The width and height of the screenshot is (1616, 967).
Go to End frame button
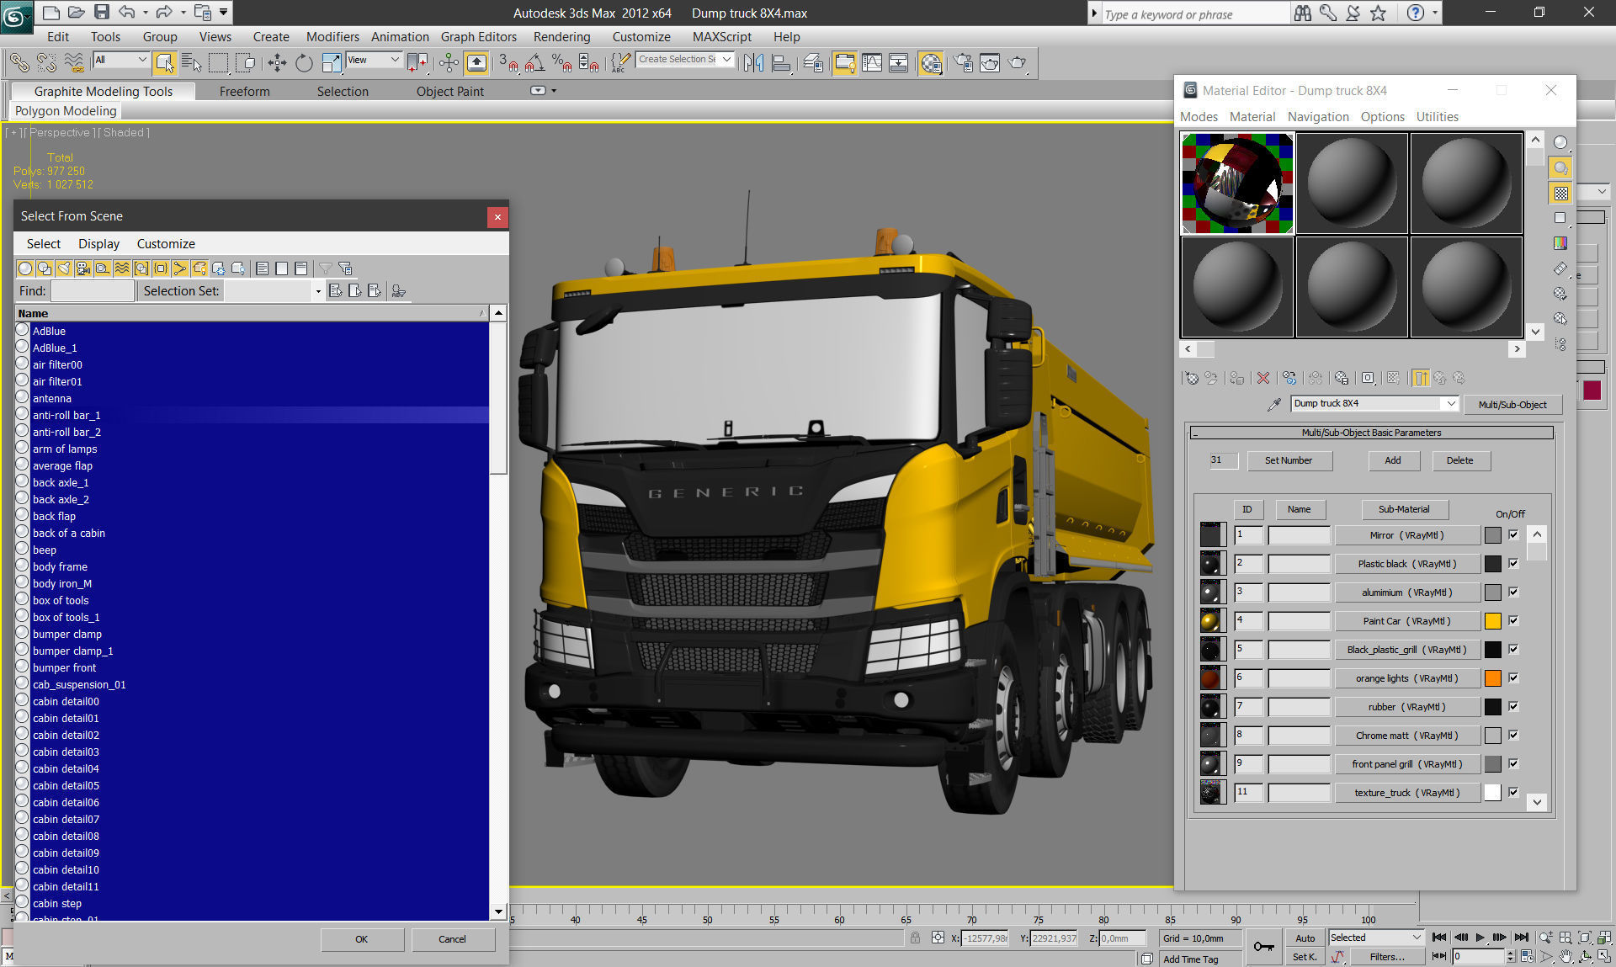[x=1521, y=938]
